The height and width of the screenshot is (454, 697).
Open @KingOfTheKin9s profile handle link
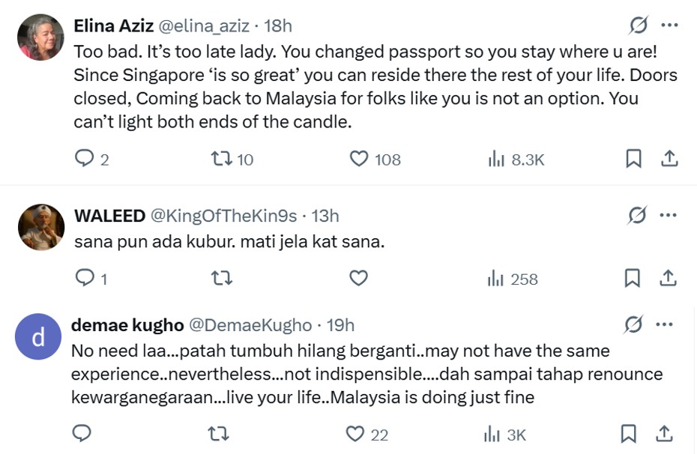coord(224,216)
